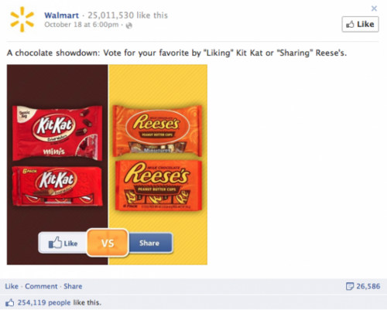Click the globe public audience icon

coord(129,26)
